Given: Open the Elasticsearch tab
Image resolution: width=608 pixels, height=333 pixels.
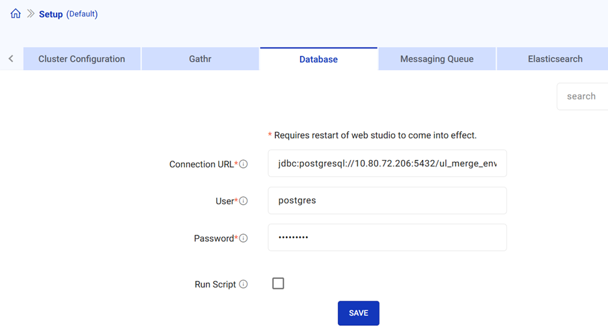Looking at the screenshot, I should 553,59.
